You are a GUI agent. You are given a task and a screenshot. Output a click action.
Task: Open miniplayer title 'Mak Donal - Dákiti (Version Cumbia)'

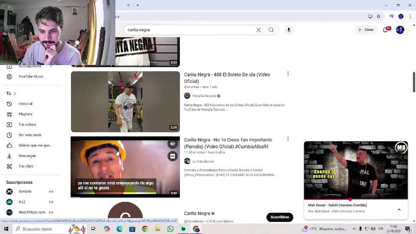[x=337, y=205]
